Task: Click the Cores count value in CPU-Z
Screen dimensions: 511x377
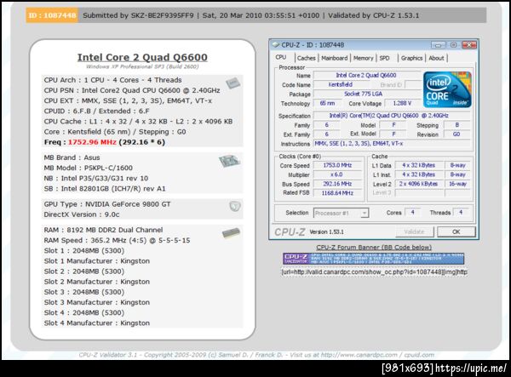Action: 412,213
